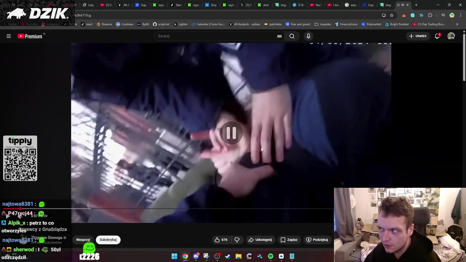Start voice search with microphone icon
Viewport: 466px width, 262px height.
(x=308, y=36)
